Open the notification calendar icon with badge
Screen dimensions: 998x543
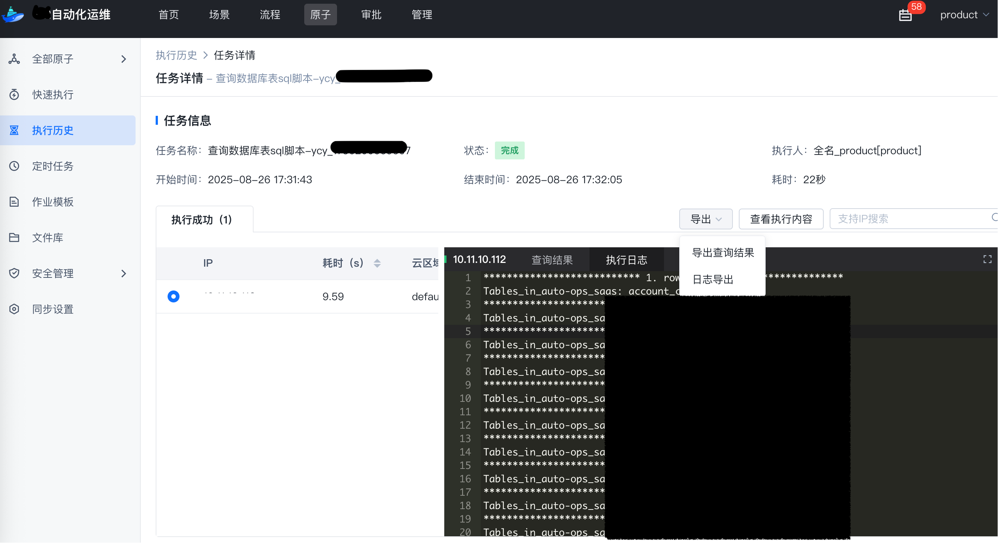pyautogui.click(x=906, y=15)
